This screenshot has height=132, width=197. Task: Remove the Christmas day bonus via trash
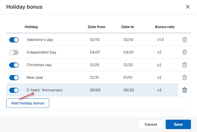184,65
